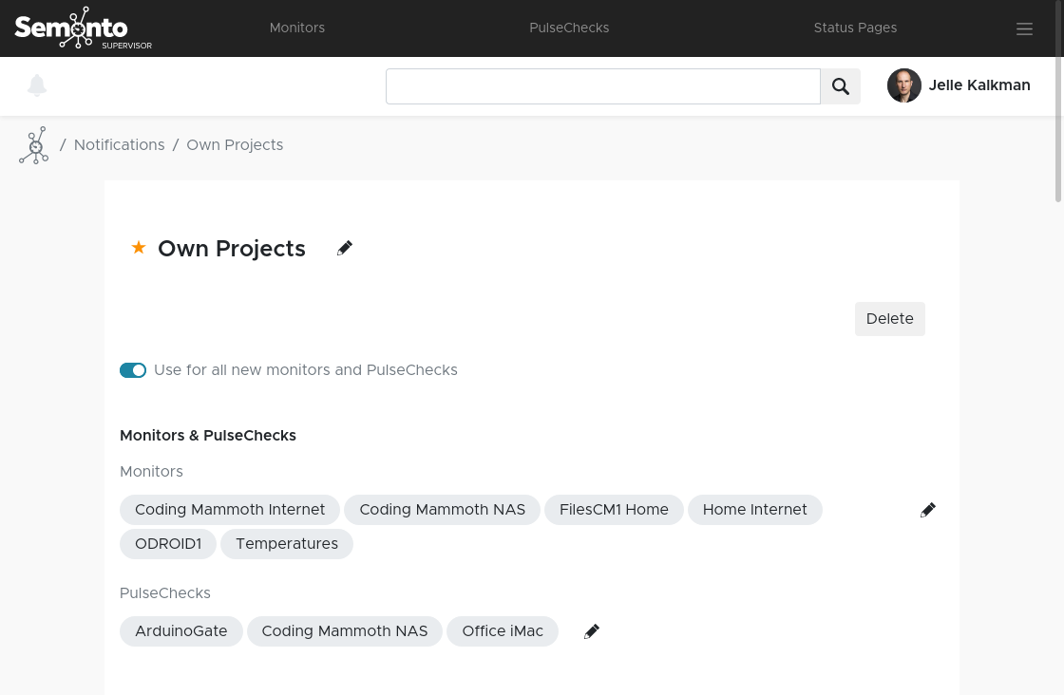The width and height of the screenshot is (1064, 695).
Task: Edit the Own Projects title pencil
Action: tap(345, 248)
